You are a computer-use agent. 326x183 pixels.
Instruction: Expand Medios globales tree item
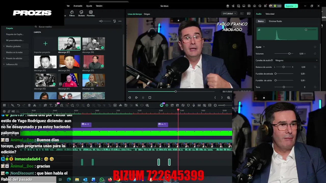pyautogui.click(x=4, y=46)
